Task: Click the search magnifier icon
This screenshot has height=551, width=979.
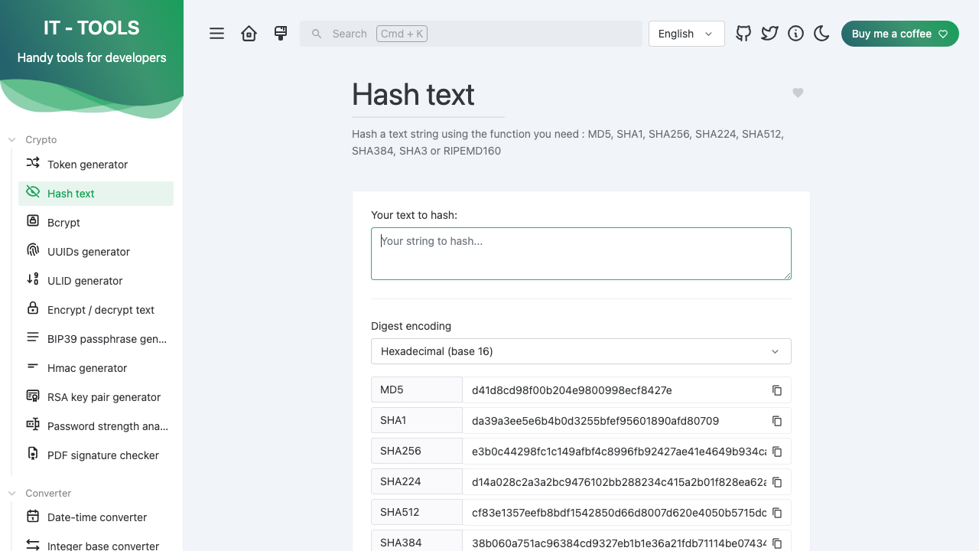Action: coord(317,34)
